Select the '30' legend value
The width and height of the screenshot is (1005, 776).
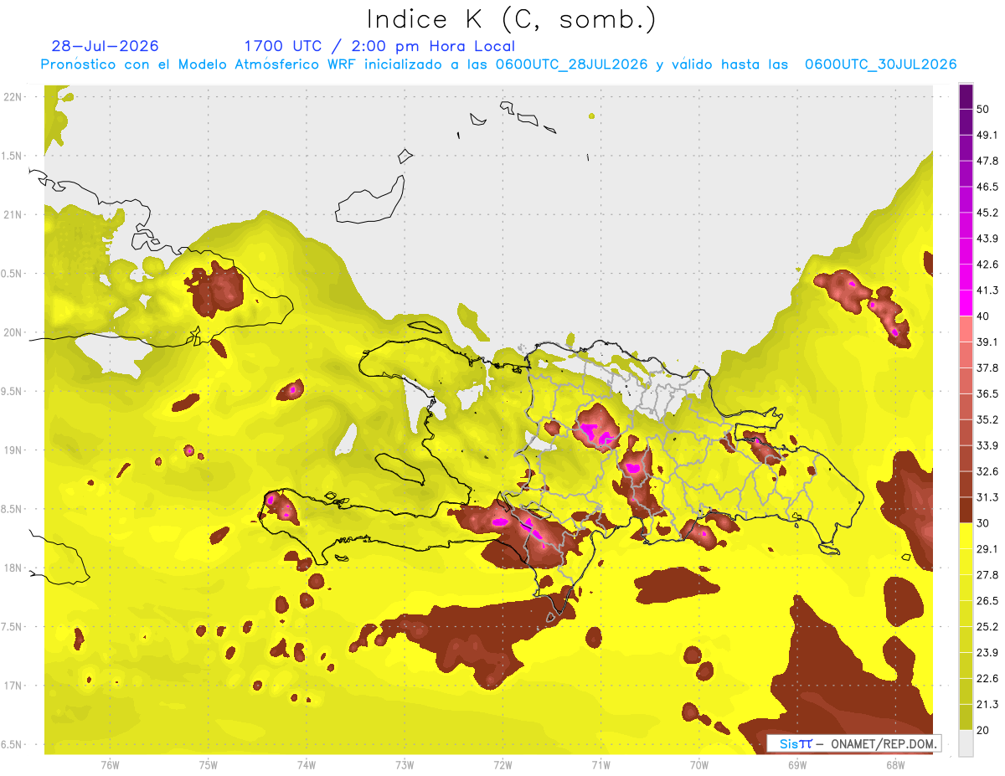click(x=983, y=524)
